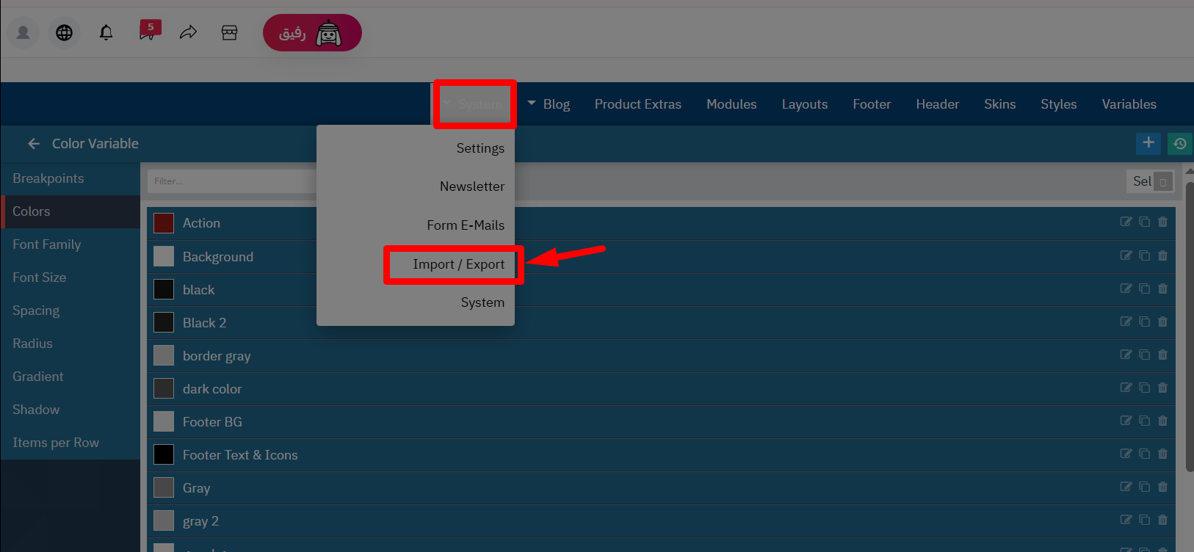1194x552 pixels.
Task: Edit the border gray row
Action: pos(1126,355)
